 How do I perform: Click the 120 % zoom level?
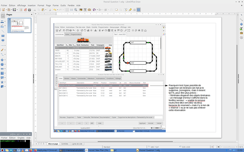241,147
